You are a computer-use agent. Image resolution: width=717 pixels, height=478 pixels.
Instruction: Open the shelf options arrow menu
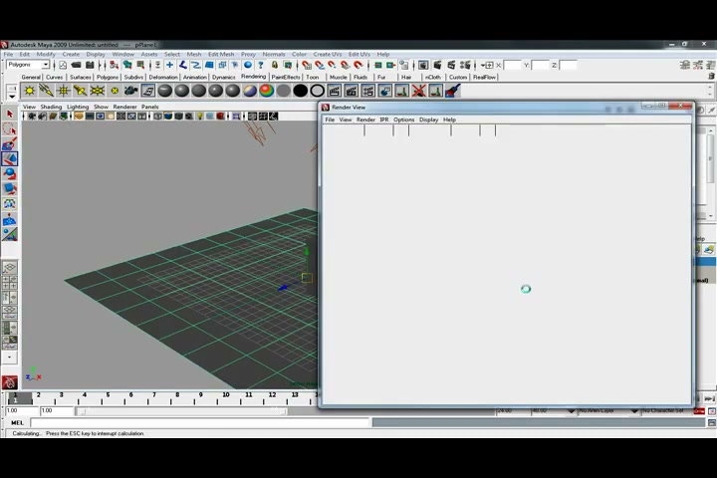tap(12, 97)
